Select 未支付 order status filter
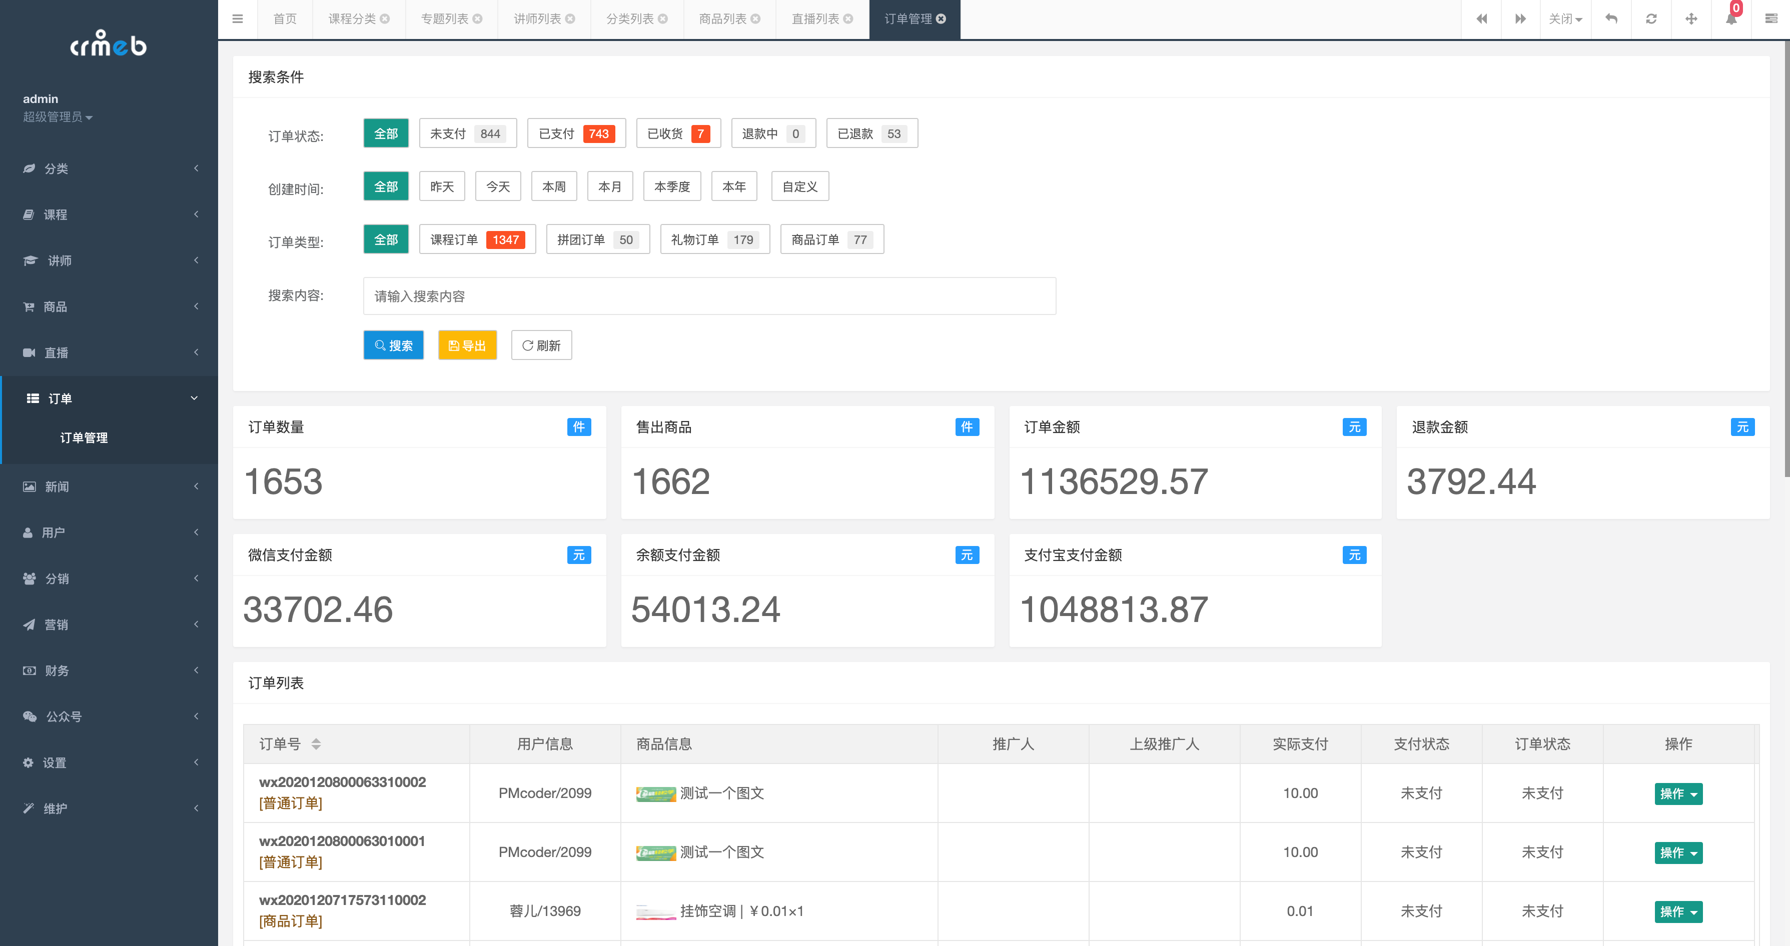The image size is (1790, 946). pyautogui.click(x=467, y=133)
